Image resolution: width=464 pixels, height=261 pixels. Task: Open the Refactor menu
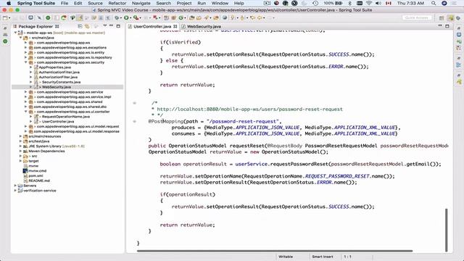117,3
